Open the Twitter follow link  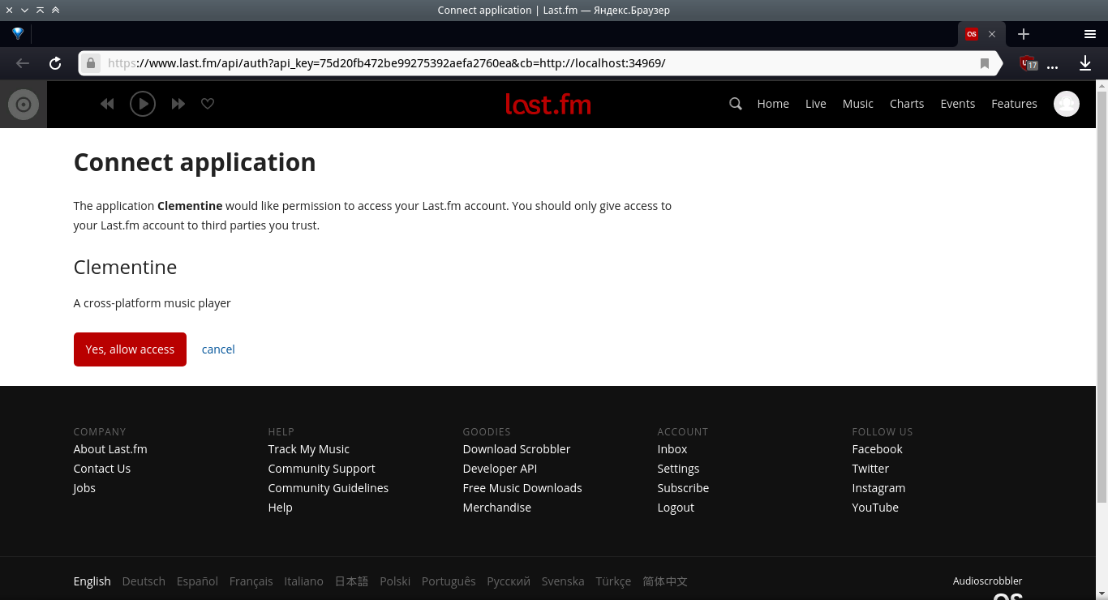pos(871,469)
